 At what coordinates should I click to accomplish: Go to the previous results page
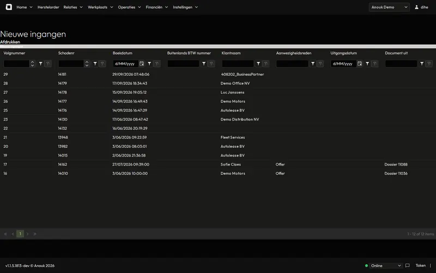click(13, 234)
